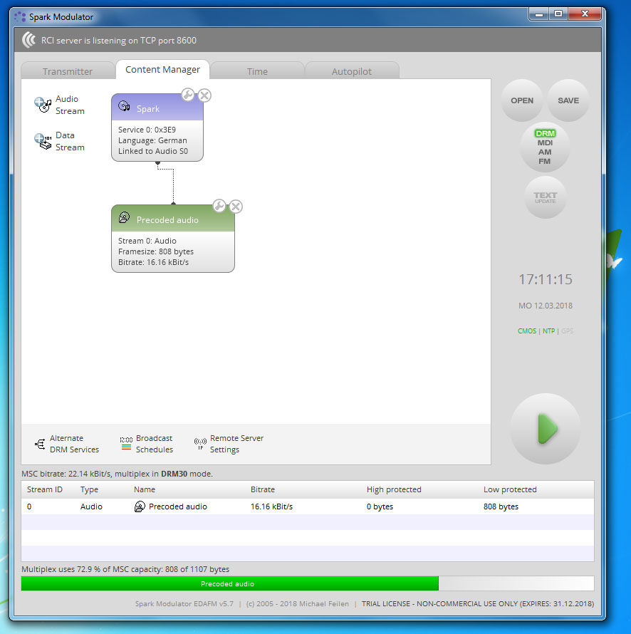The height and width of the screenshot is (634, 631).
Task: Open the Autopilot tab
Action: 351,71
